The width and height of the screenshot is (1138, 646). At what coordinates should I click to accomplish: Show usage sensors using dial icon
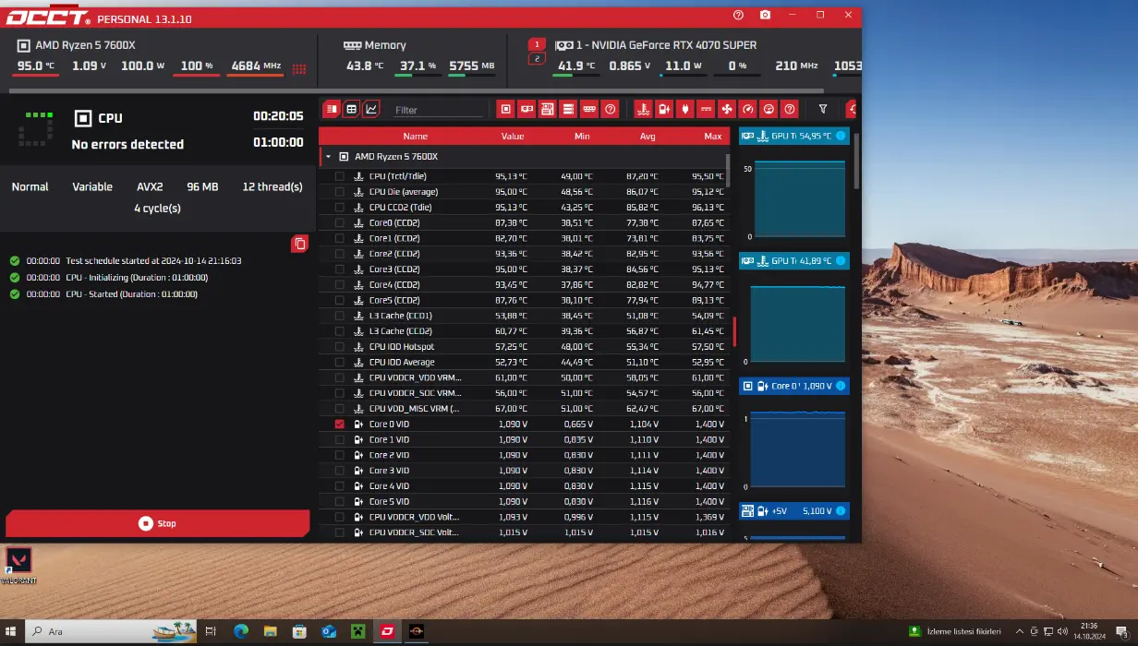click(x=769, y=109)
